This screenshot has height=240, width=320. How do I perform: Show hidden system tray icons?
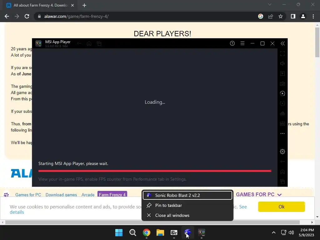point(274,232)
